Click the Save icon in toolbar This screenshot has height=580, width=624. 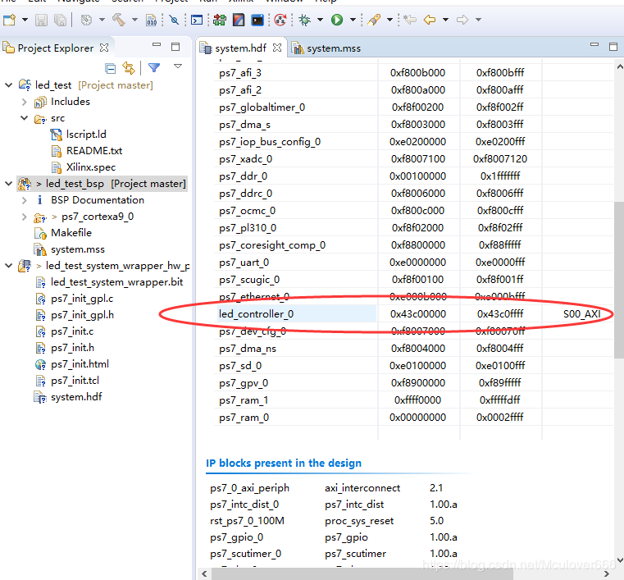(x=39, y=19)
